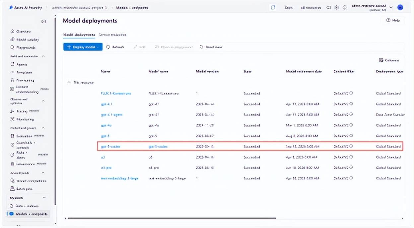Viewport: 414px width, 228px height.
Task: Switch to the Service endpoints tab
Action: pos(112,34)
